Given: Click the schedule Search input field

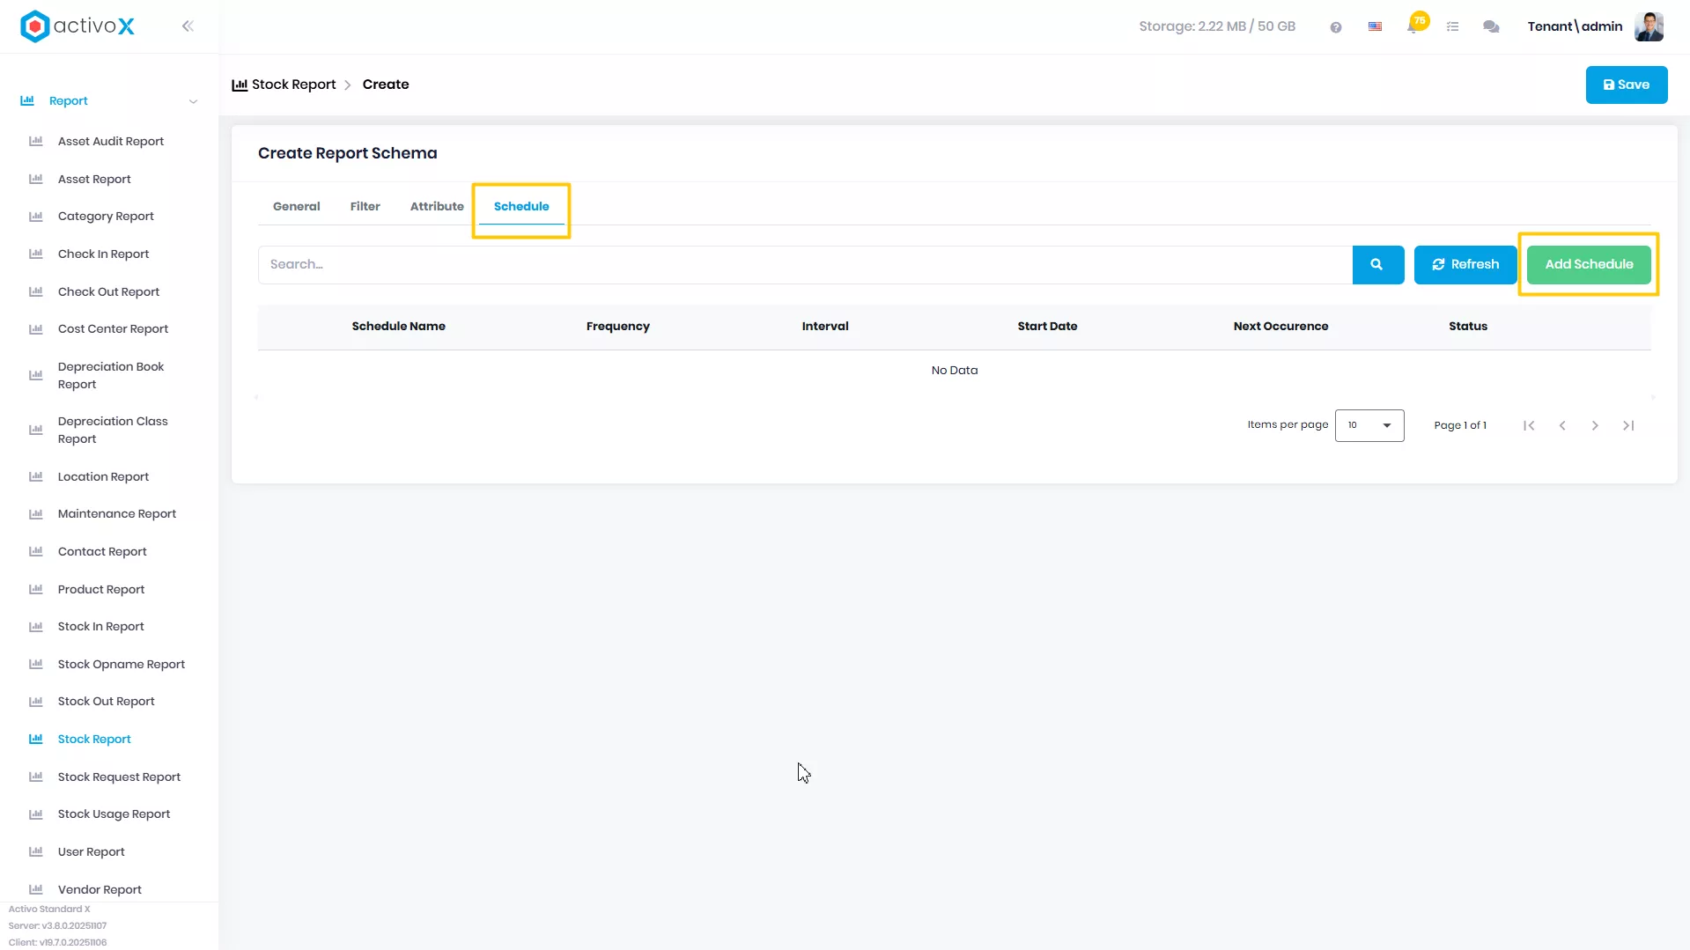Looking at the screenshot, I should [805, 265].
